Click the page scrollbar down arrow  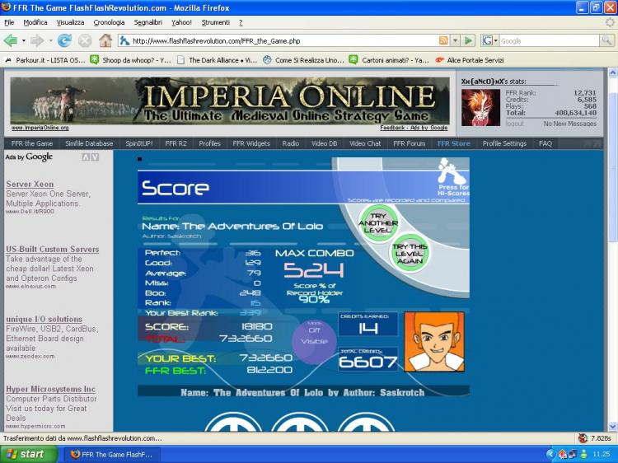click(x=612, y=426)
